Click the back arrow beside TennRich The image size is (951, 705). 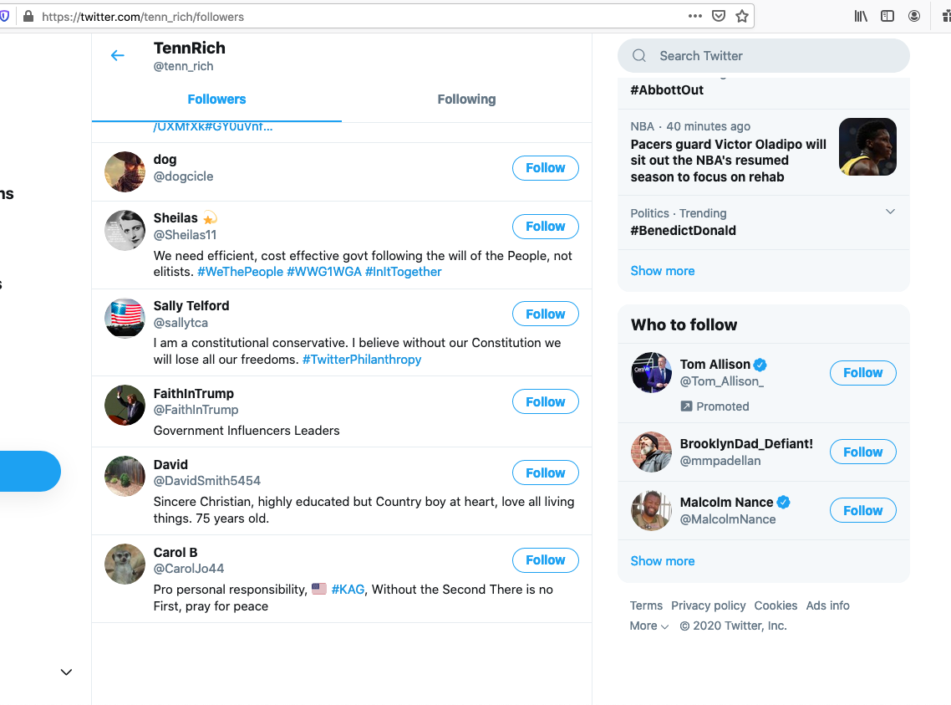point(118,56)
